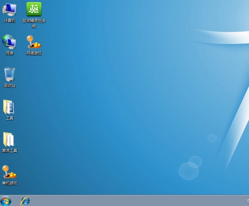This screenshot has width=249, height=206.
Task: Launch the green 驱动精灵在线版 icon
Action: coord(34,9)
